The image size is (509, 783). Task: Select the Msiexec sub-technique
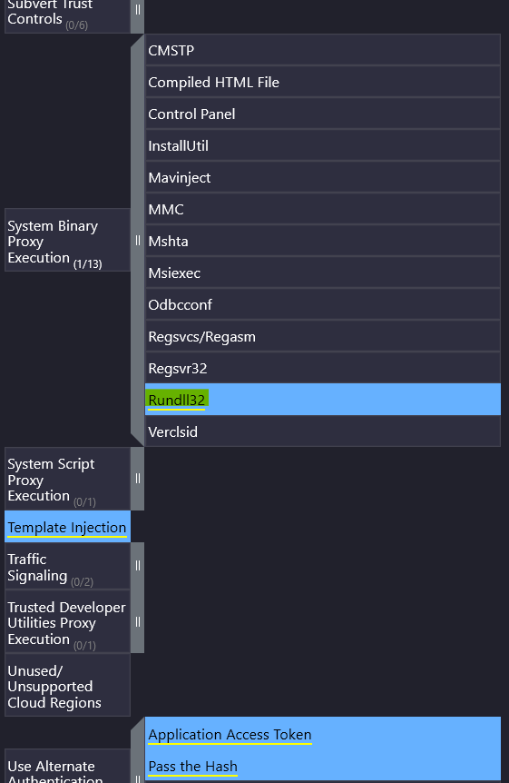[x=323, y=273]
